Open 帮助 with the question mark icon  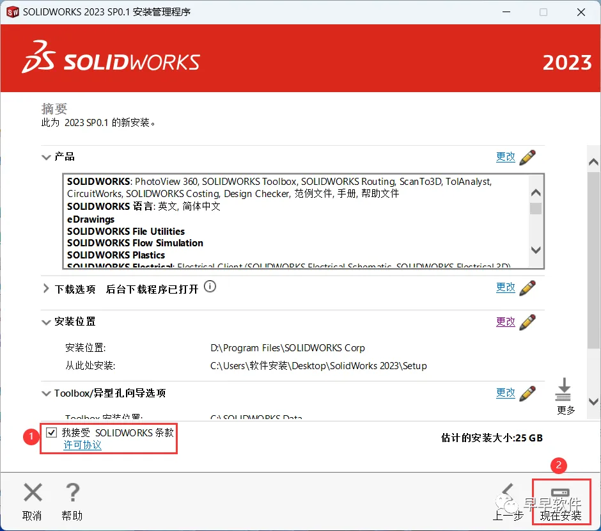click(72, 492)
